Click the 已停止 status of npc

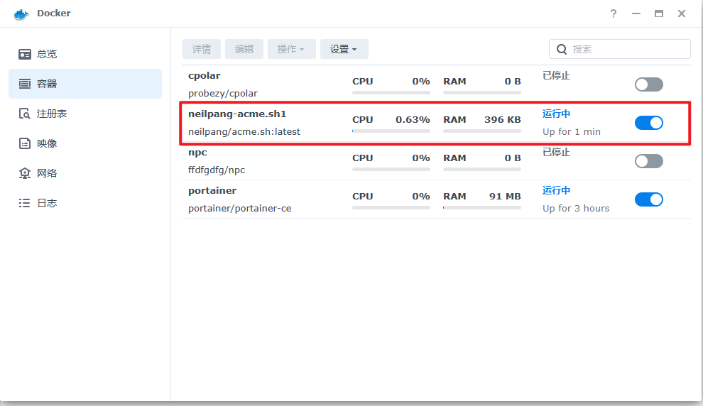click(x=557, y=153)
